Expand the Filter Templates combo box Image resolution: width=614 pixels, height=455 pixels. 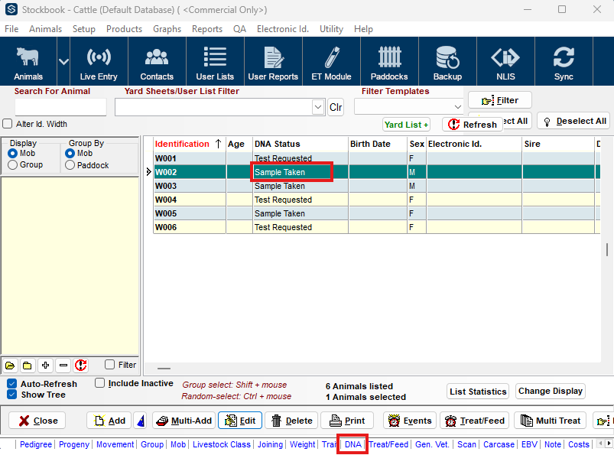[x=457, y=107]
